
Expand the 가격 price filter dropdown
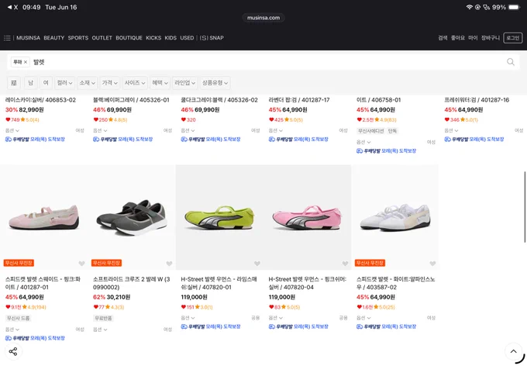(x=109, y=83)
